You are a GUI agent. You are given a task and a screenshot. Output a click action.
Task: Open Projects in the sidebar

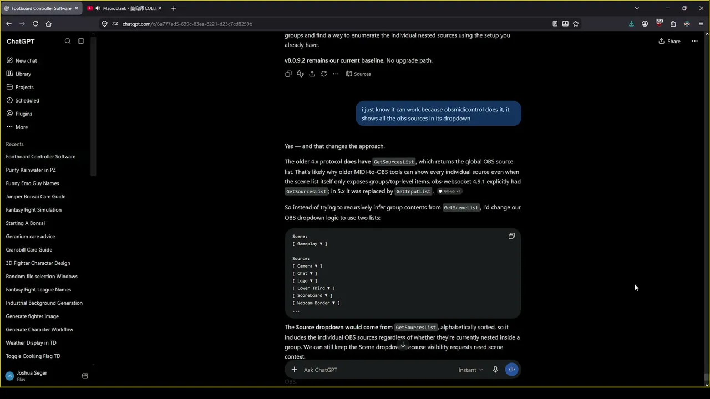(x=24, y=87)
